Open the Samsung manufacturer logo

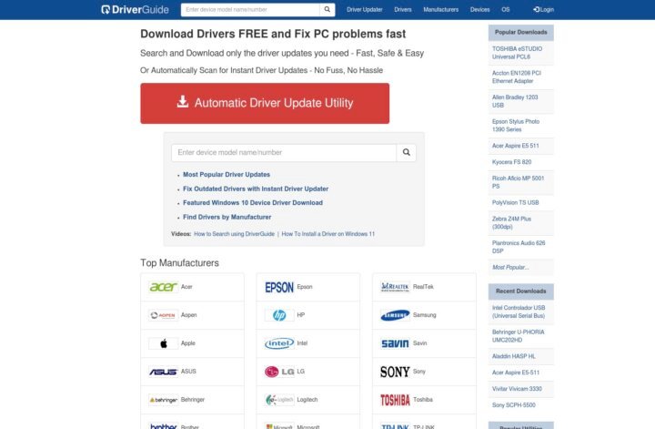coord(395,315)
